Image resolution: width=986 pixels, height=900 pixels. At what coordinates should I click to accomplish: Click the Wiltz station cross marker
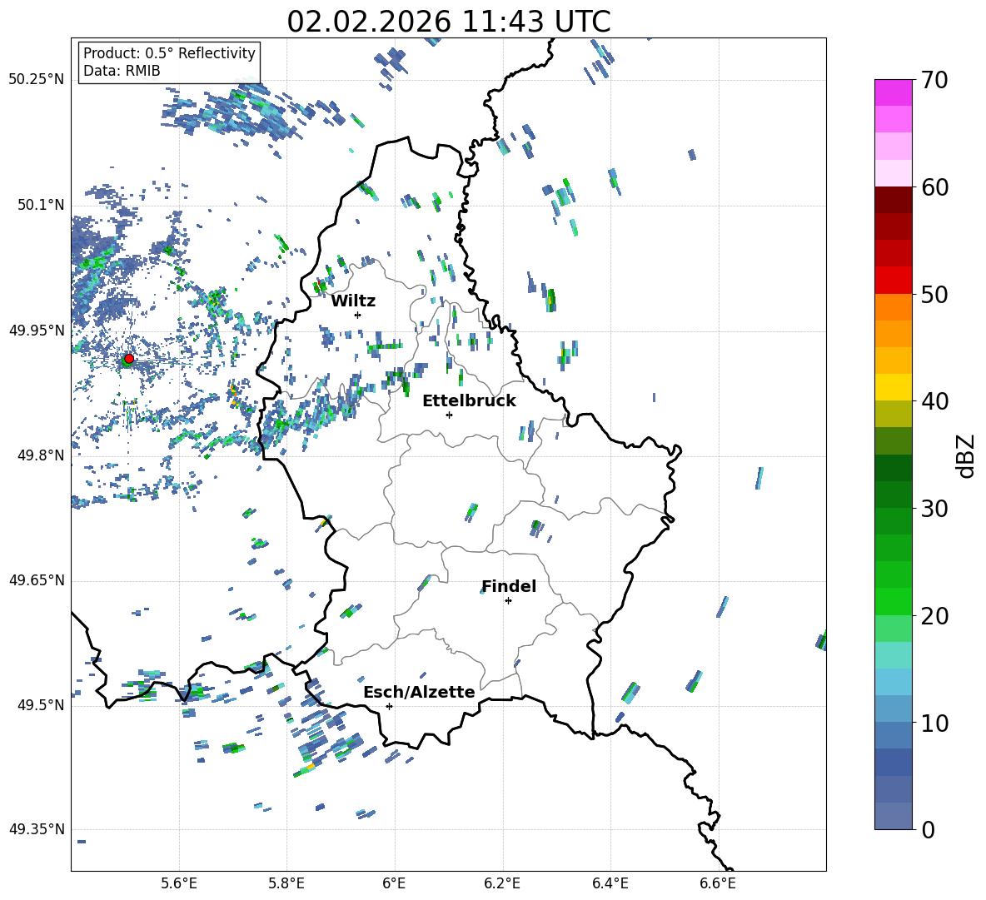tap(357, 315)
